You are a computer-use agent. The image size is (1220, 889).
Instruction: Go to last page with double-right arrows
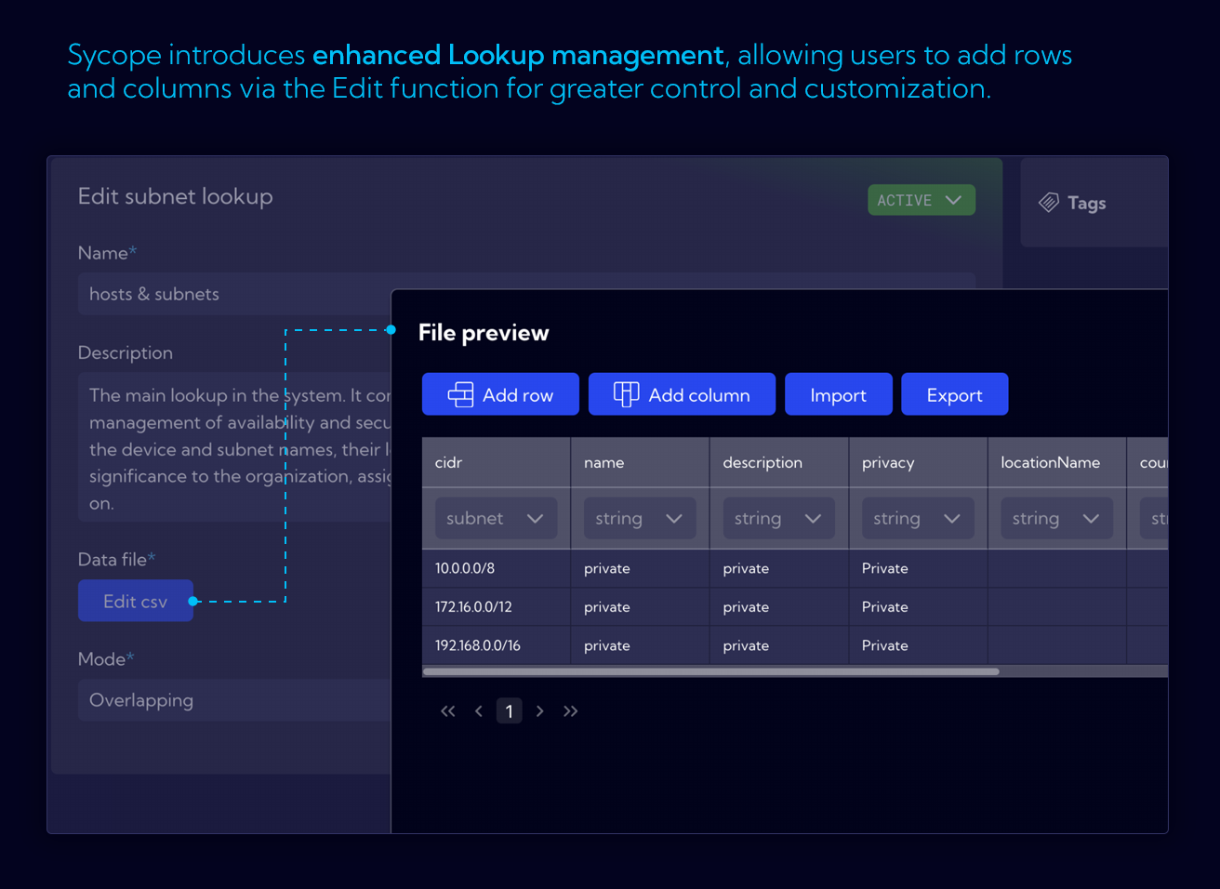coord(570,711)
